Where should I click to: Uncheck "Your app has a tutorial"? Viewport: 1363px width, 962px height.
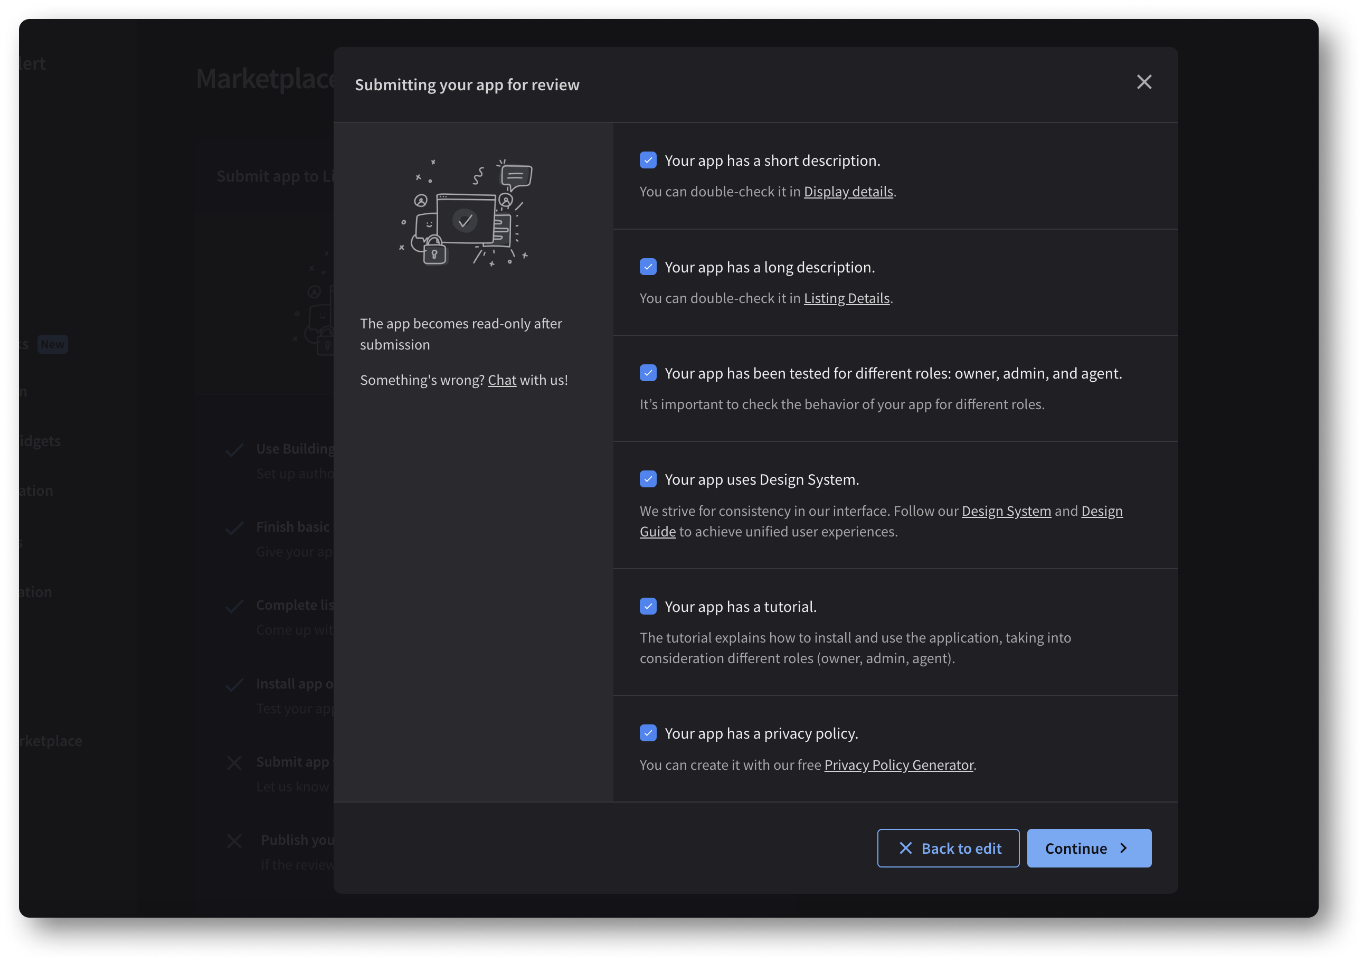[648, 606]
